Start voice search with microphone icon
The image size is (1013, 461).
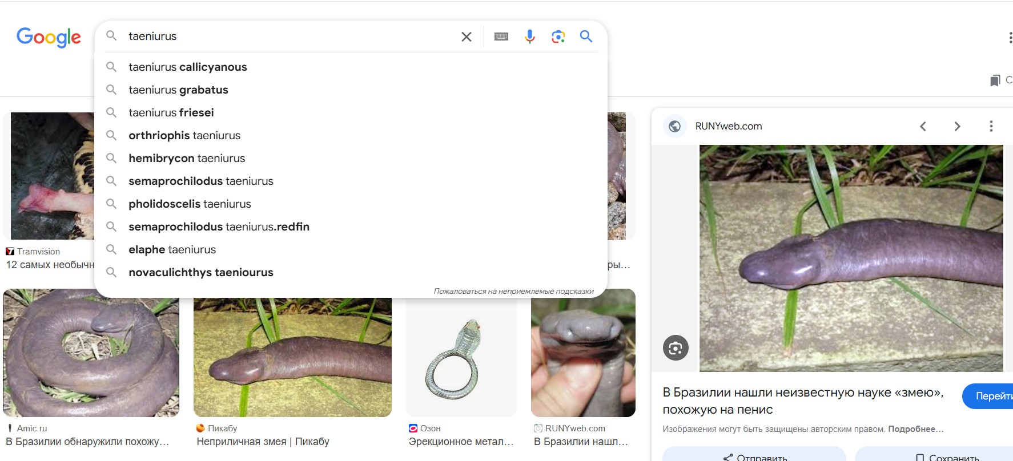[530, 37]
